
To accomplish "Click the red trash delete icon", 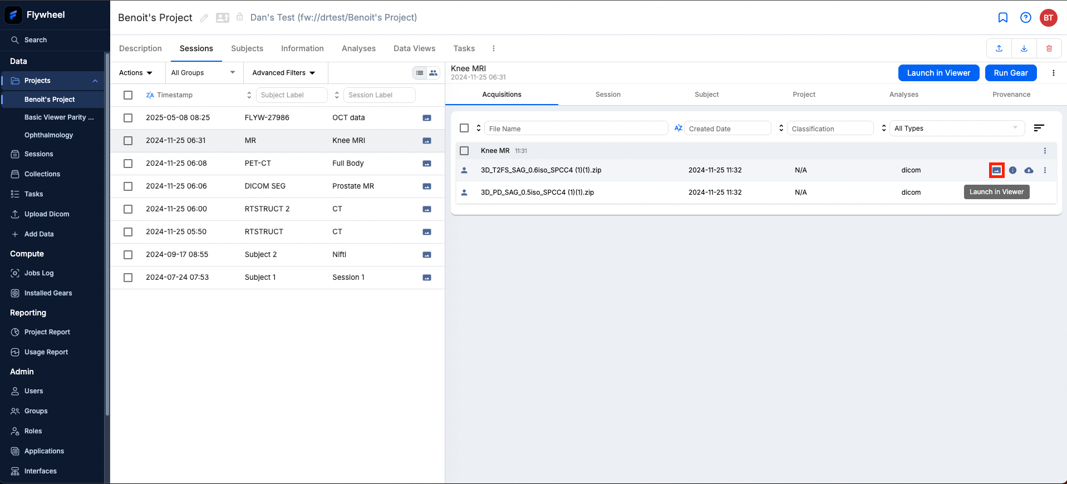I will (1049, 48).
